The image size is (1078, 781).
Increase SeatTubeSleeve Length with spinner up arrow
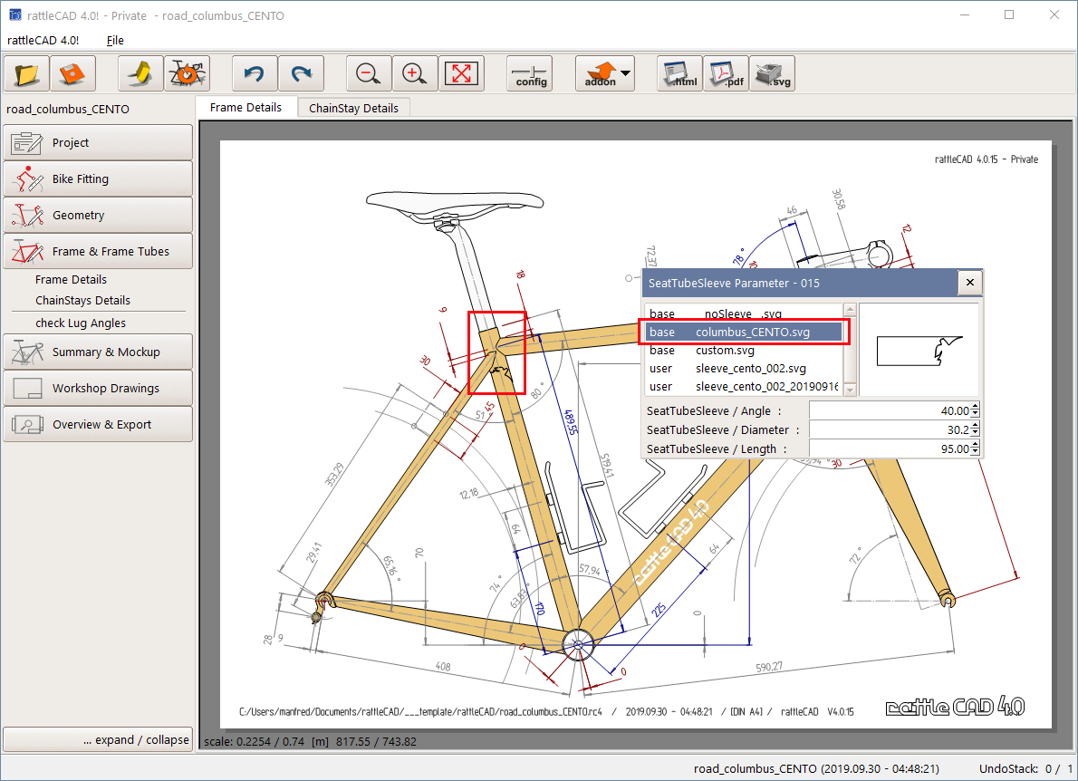(975, 445)
